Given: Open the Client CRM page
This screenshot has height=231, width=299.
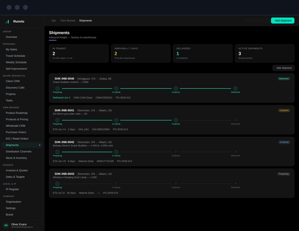Looking at the screenshot, I should 13,81.
